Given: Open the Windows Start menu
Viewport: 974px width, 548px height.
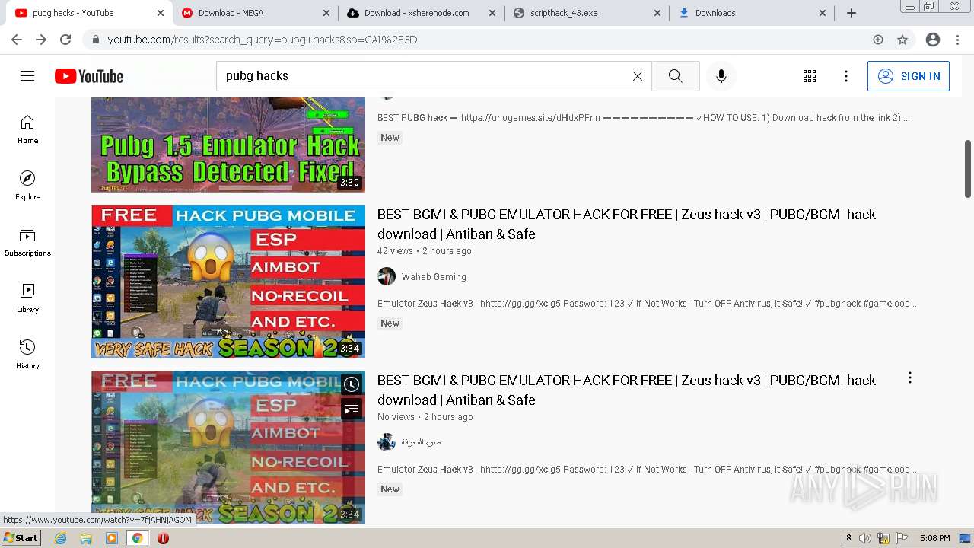Looking at the screenshot, I should click(x=21, y=538).
